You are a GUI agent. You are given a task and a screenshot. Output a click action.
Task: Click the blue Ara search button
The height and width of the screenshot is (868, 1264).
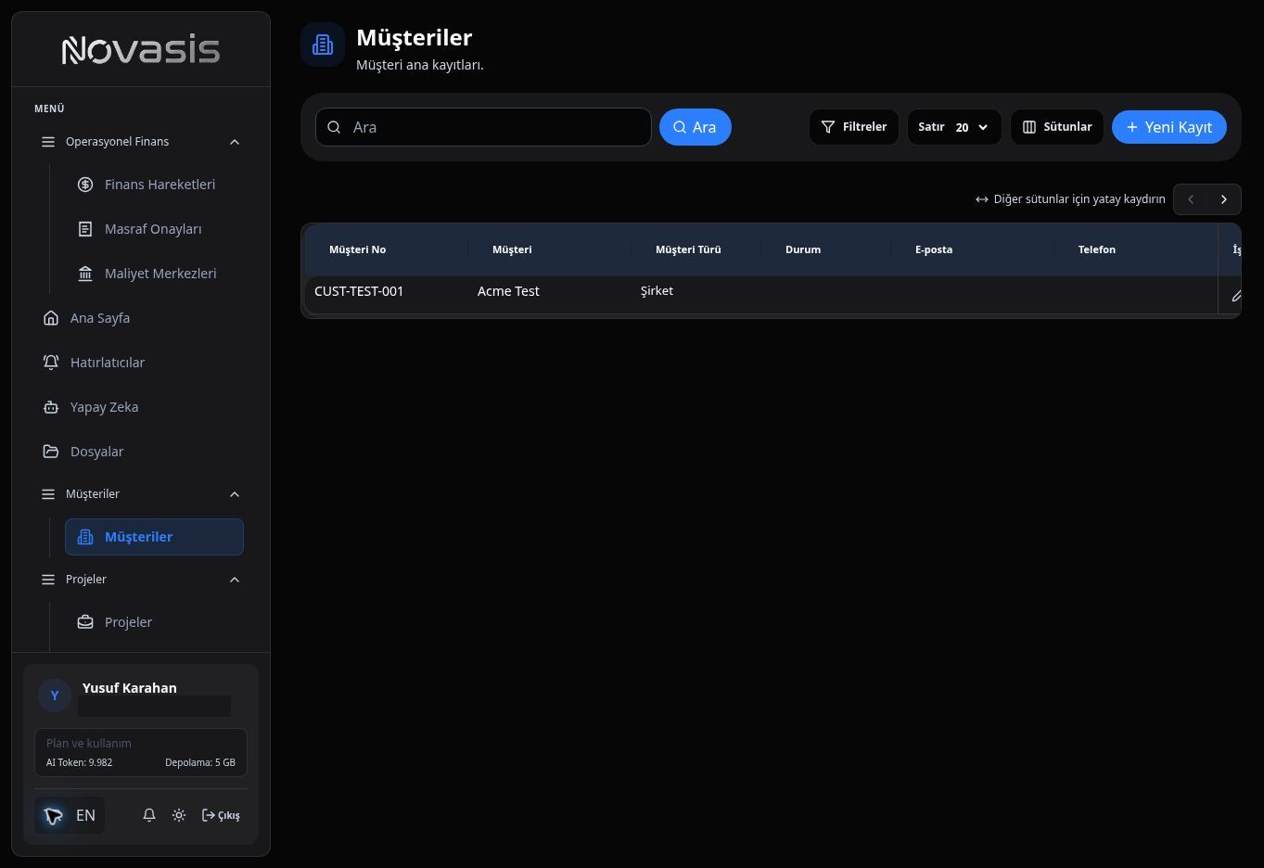pyautogui.click(x=696, y=127)
